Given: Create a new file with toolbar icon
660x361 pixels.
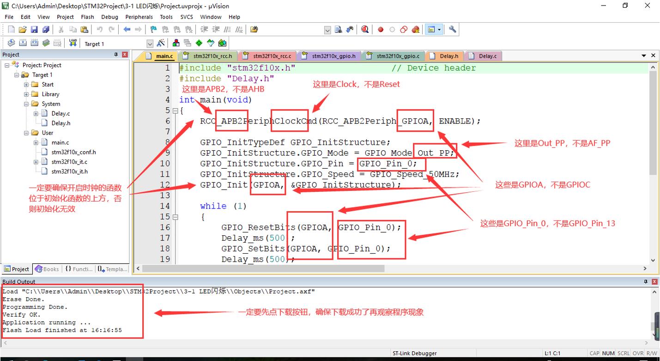Looking at the screenshot, I should tap(11, 30).
